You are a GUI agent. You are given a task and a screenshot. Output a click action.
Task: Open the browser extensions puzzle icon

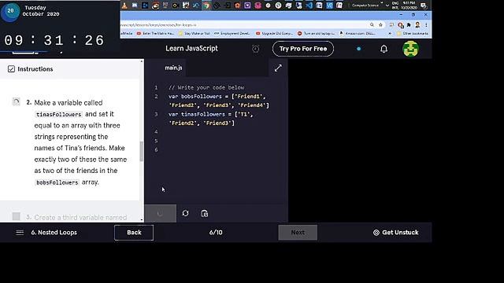(x=409, y=24)
